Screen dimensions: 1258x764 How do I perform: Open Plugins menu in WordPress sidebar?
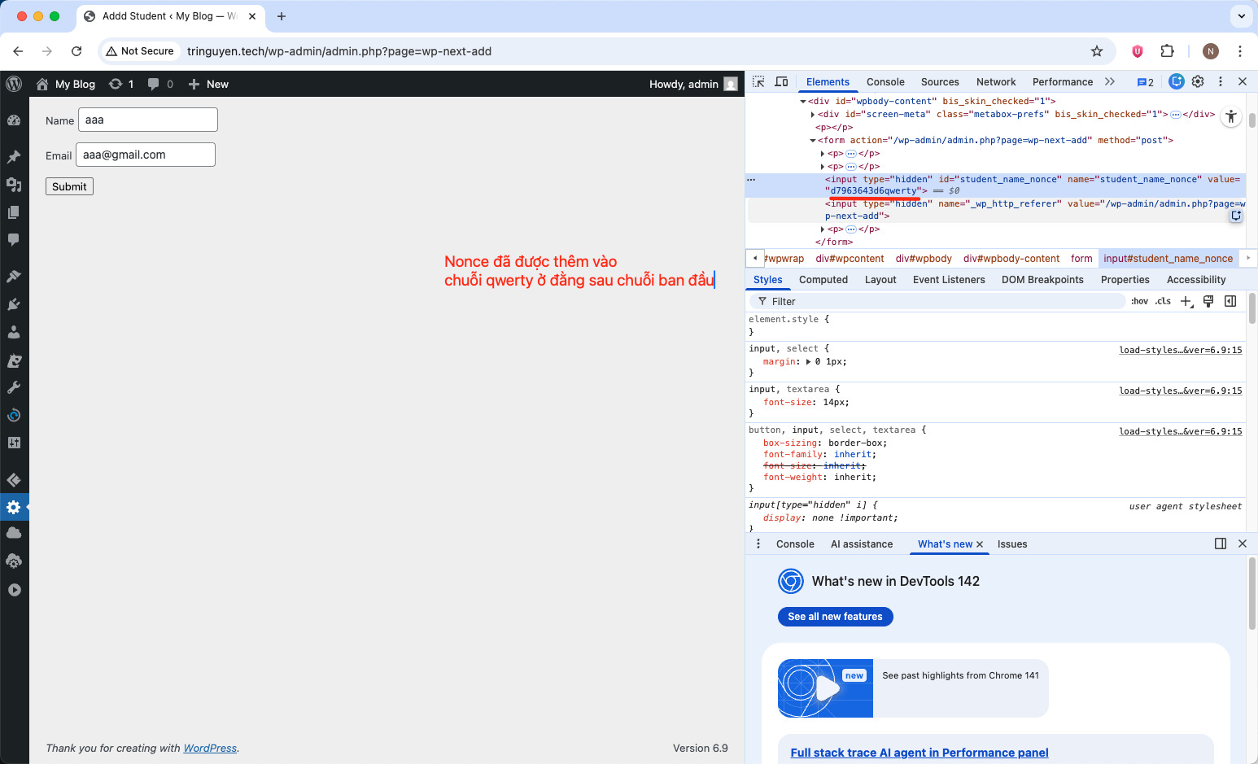point(14,304)
